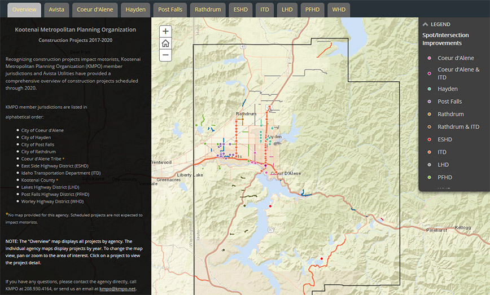Screen dimensions: 490x295
Task: Click the Trentwood map label
Action: point(161,162)
